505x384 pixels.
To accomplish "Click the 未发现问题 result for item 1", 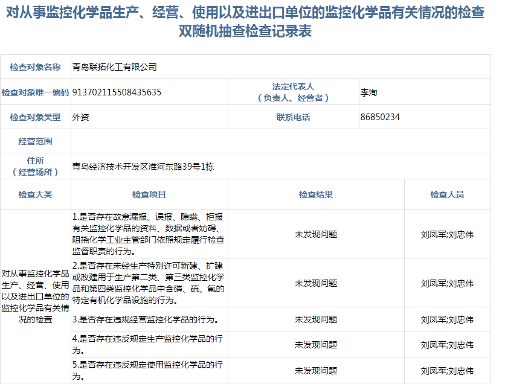I will tap(316, 234).
